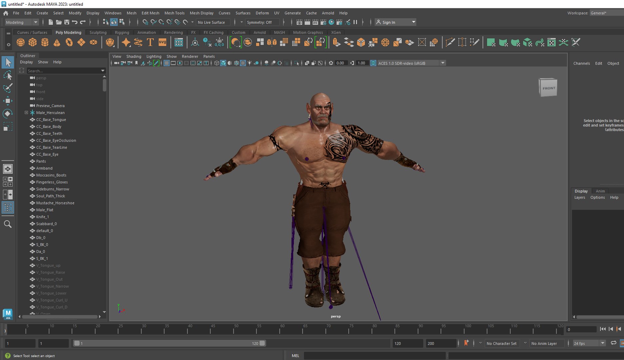
Task: Switch to the Rigging shelf tab
Action: (122, 32)
